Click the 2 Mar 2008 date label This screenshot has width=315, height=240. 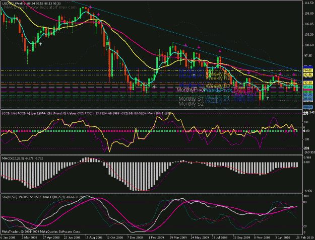pos(29,237)
